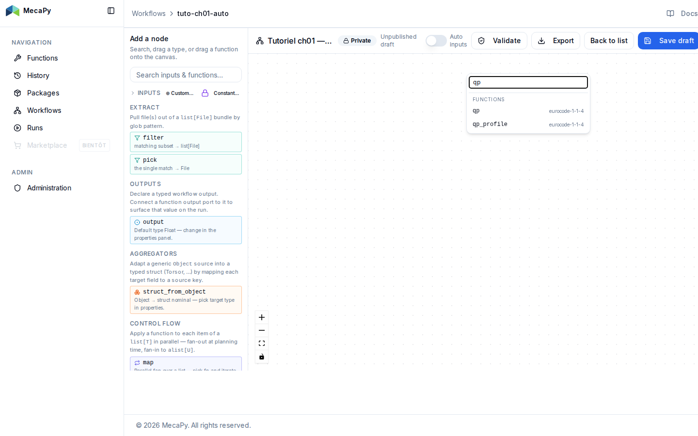Click the circle icon on the output node
This screenshot has width=698, height=436.
(137, 222)
